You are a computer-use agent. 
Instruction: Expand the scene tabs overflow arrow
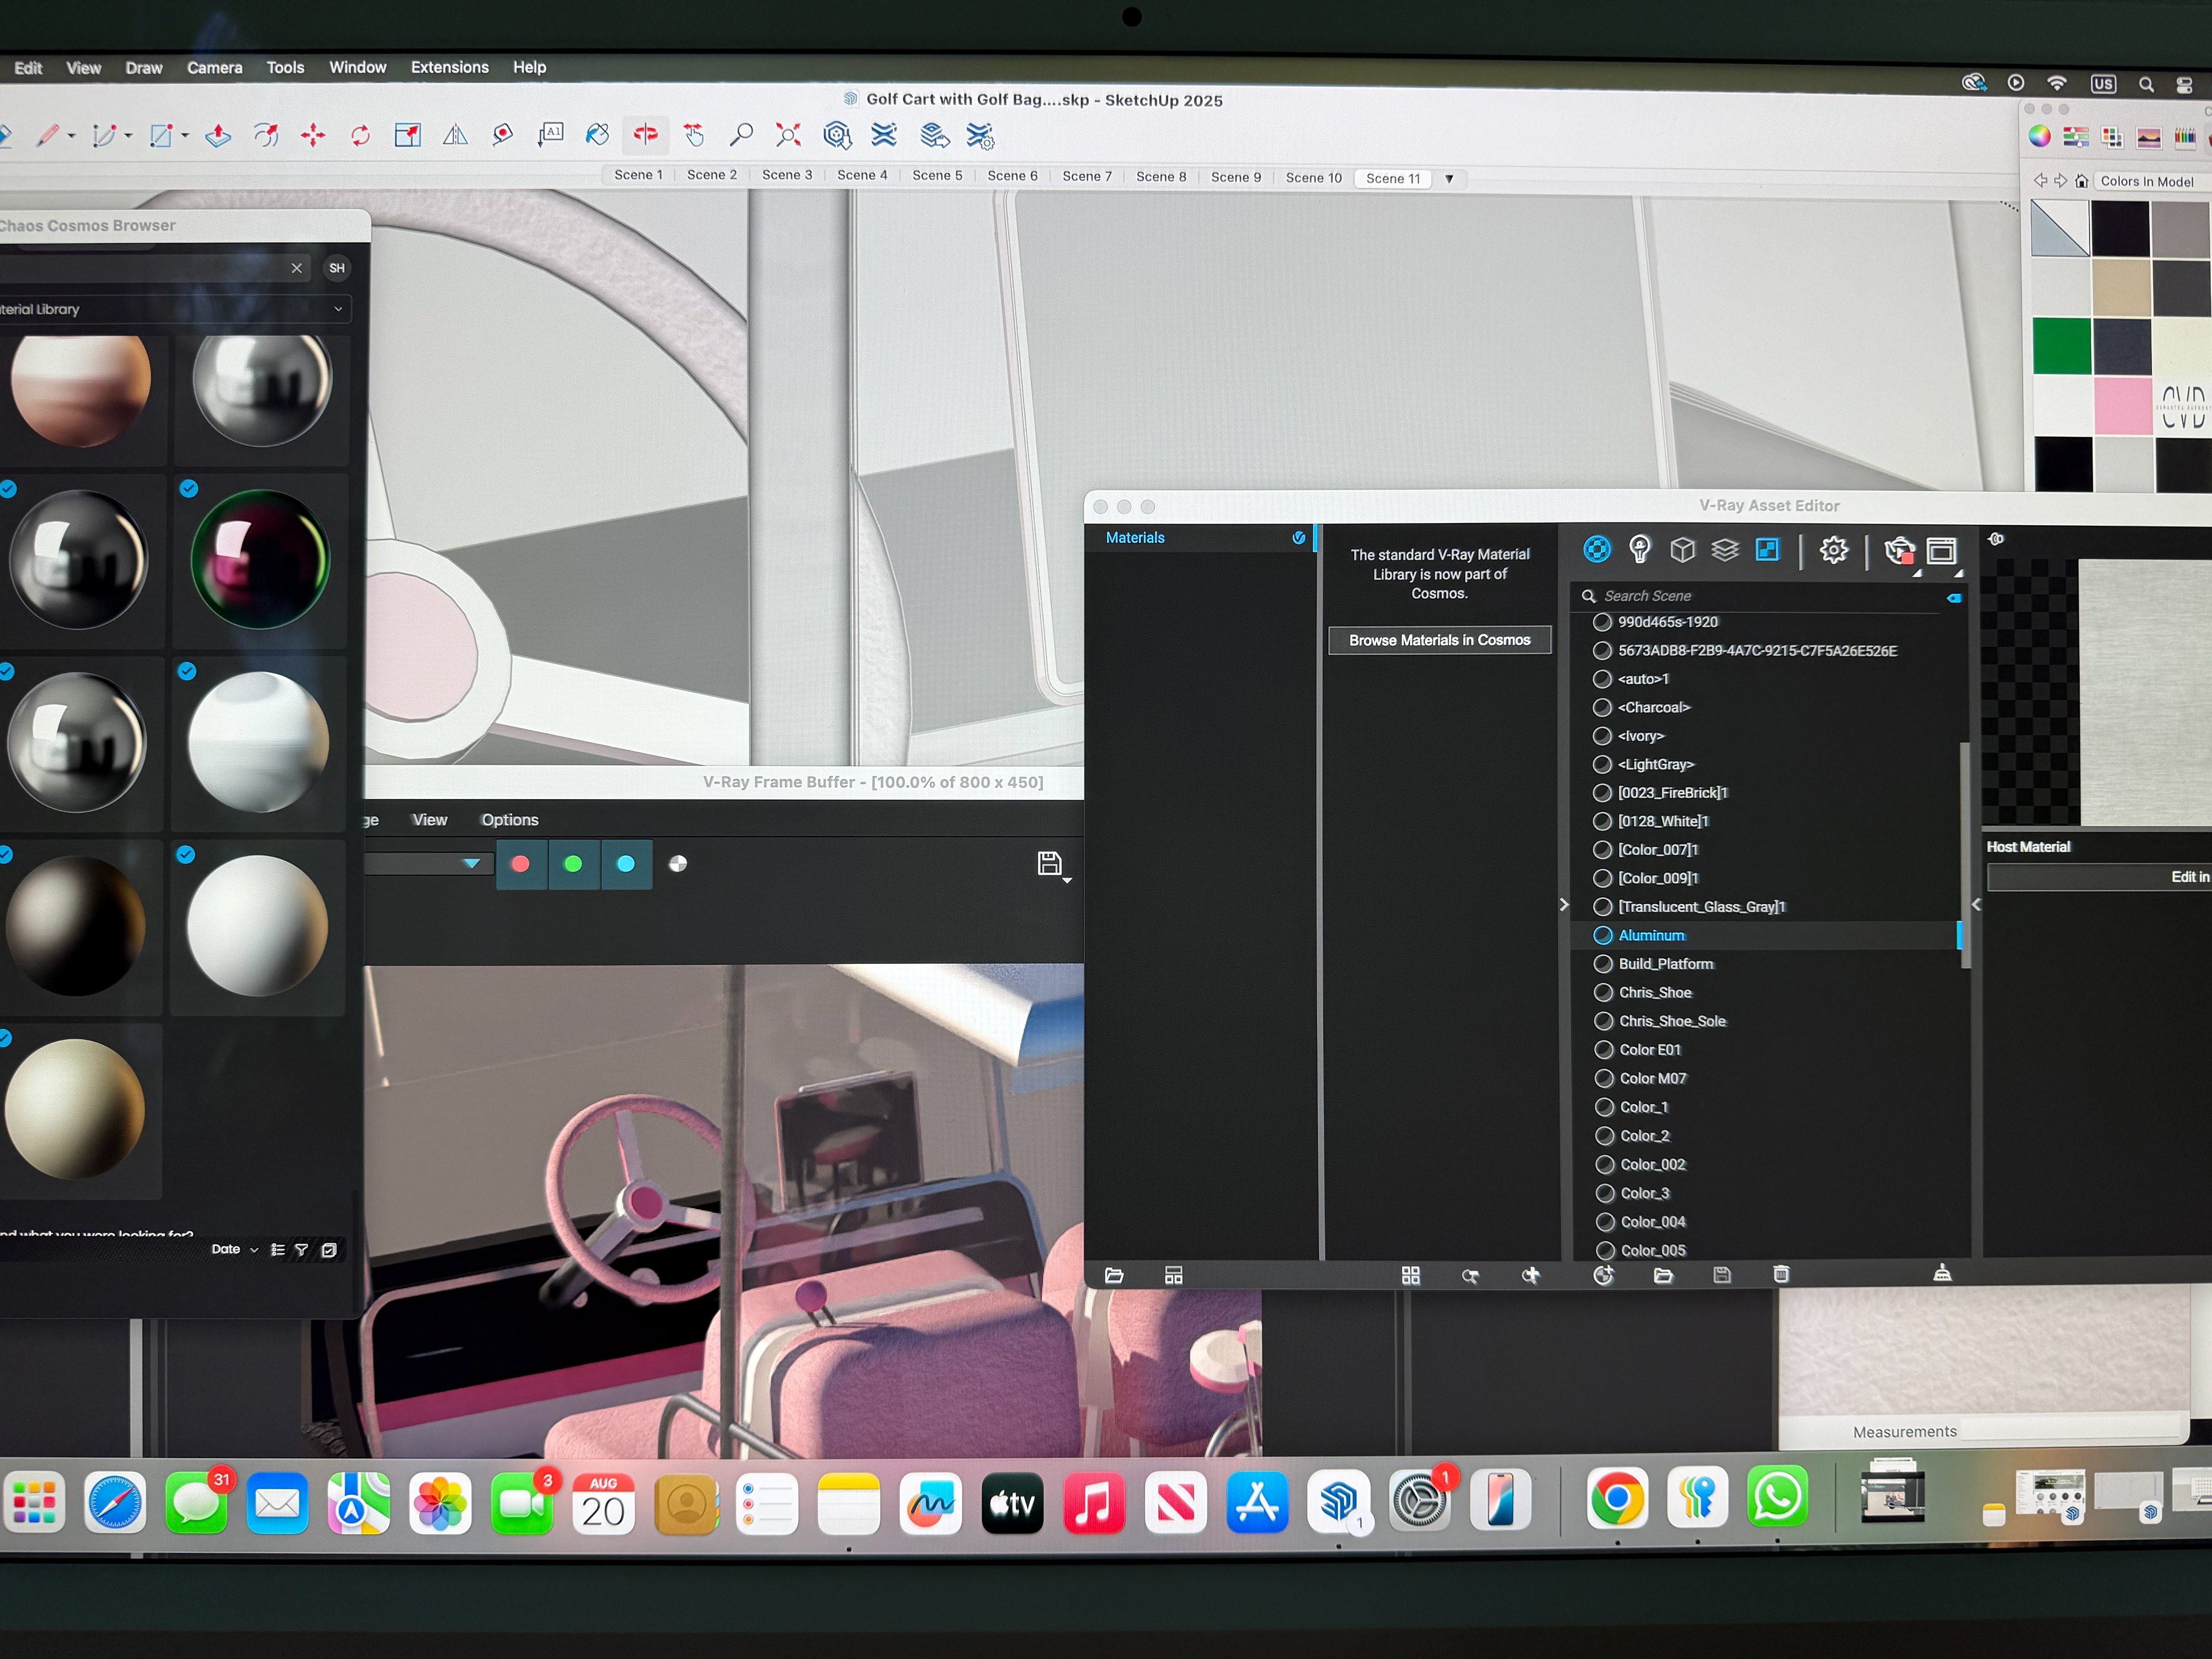click(1448, 178)
